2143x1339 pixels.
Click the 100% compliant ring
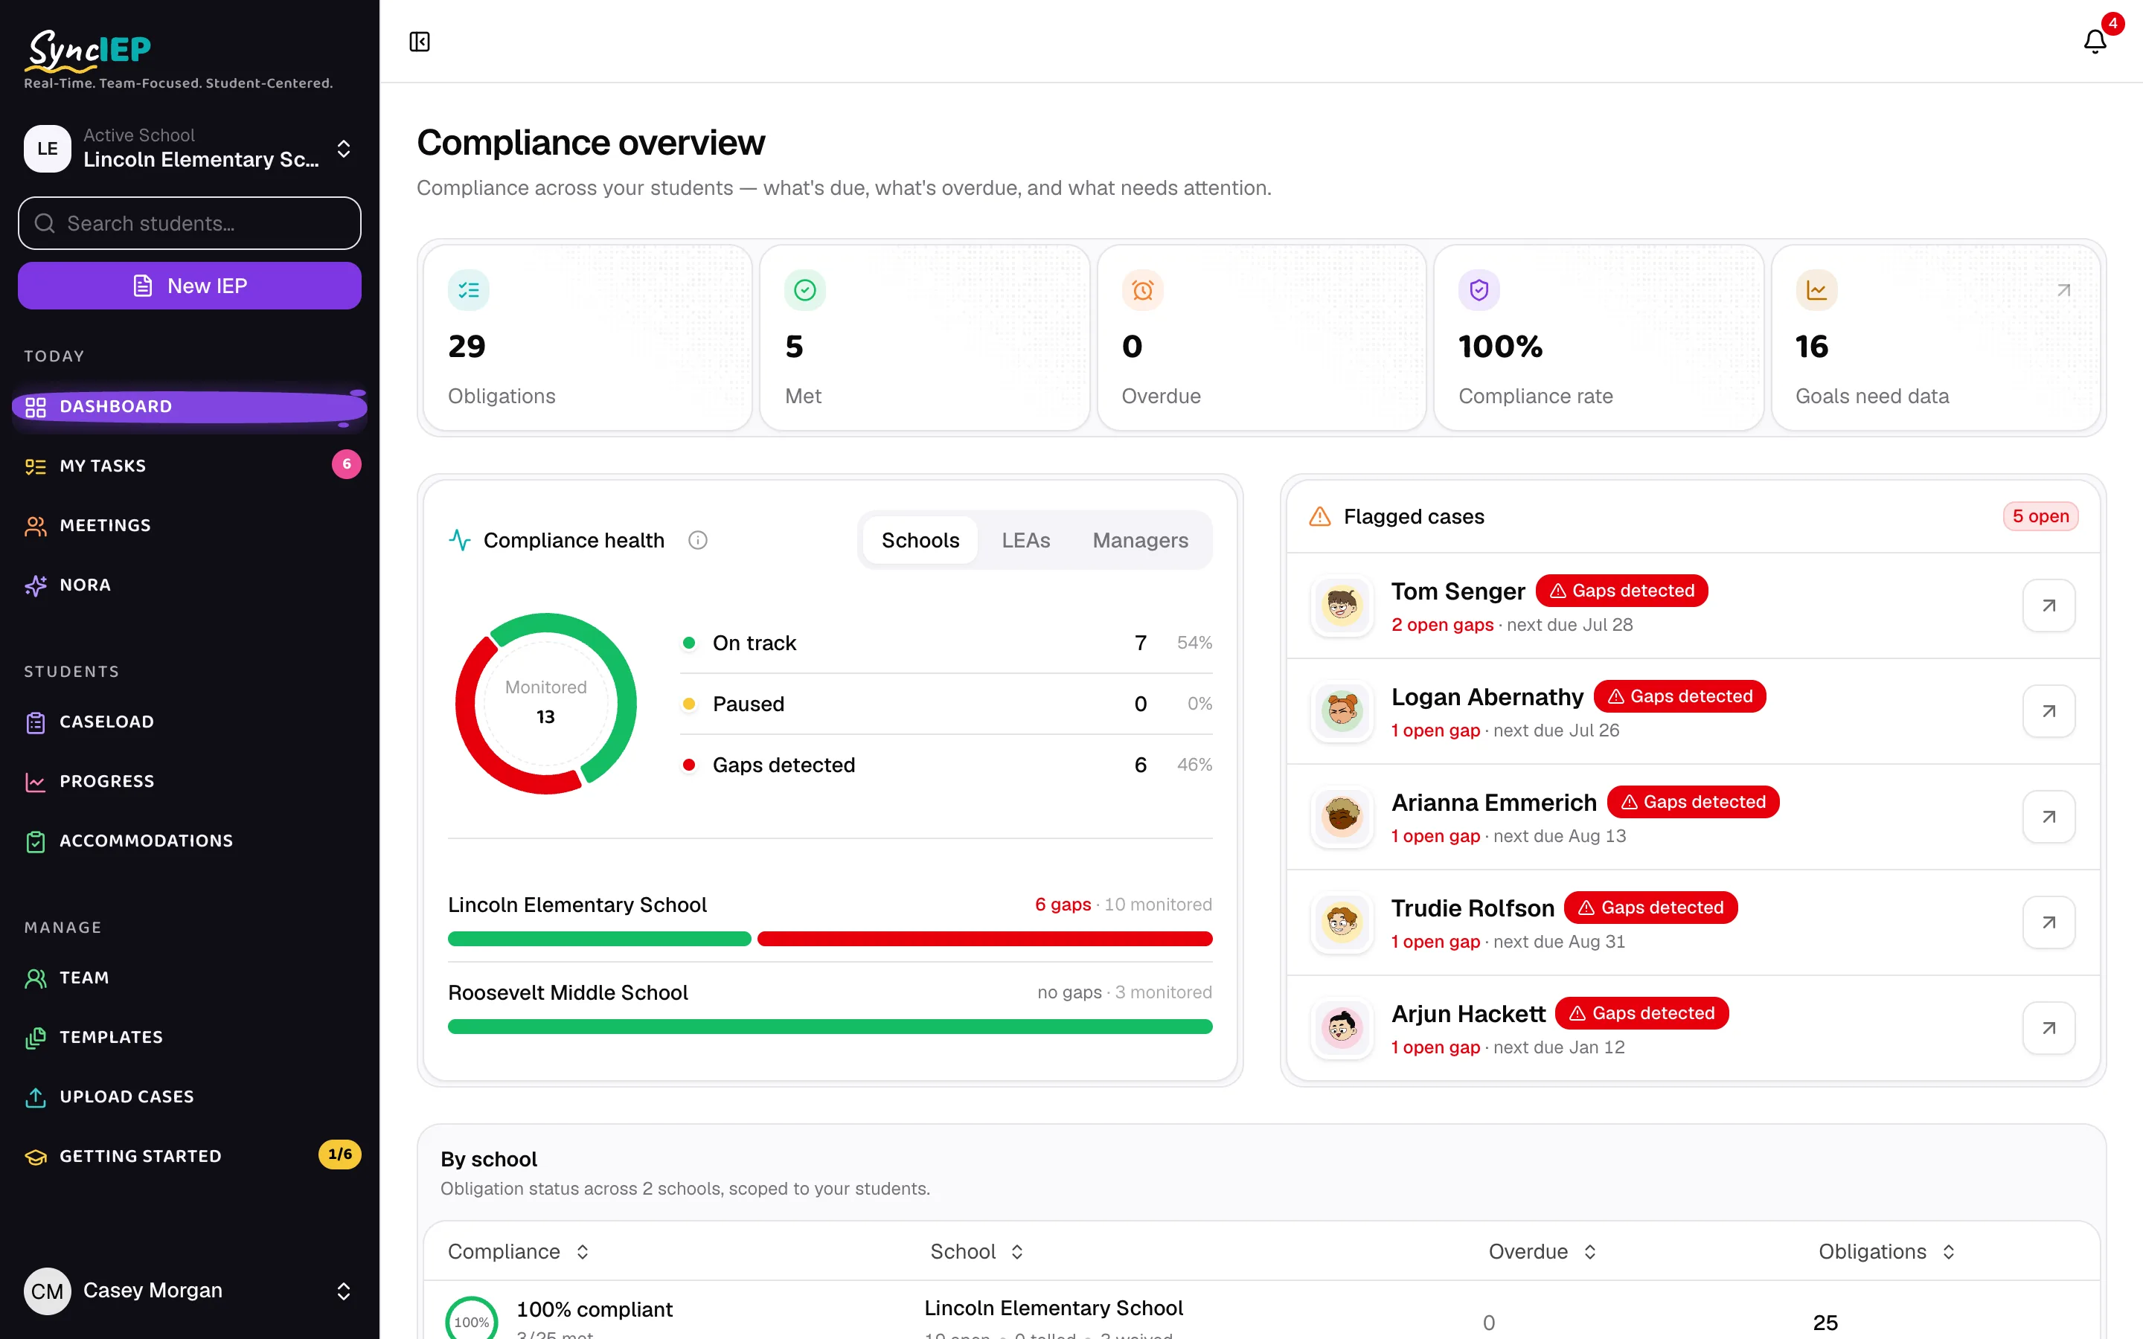(x=471, y=1319)
